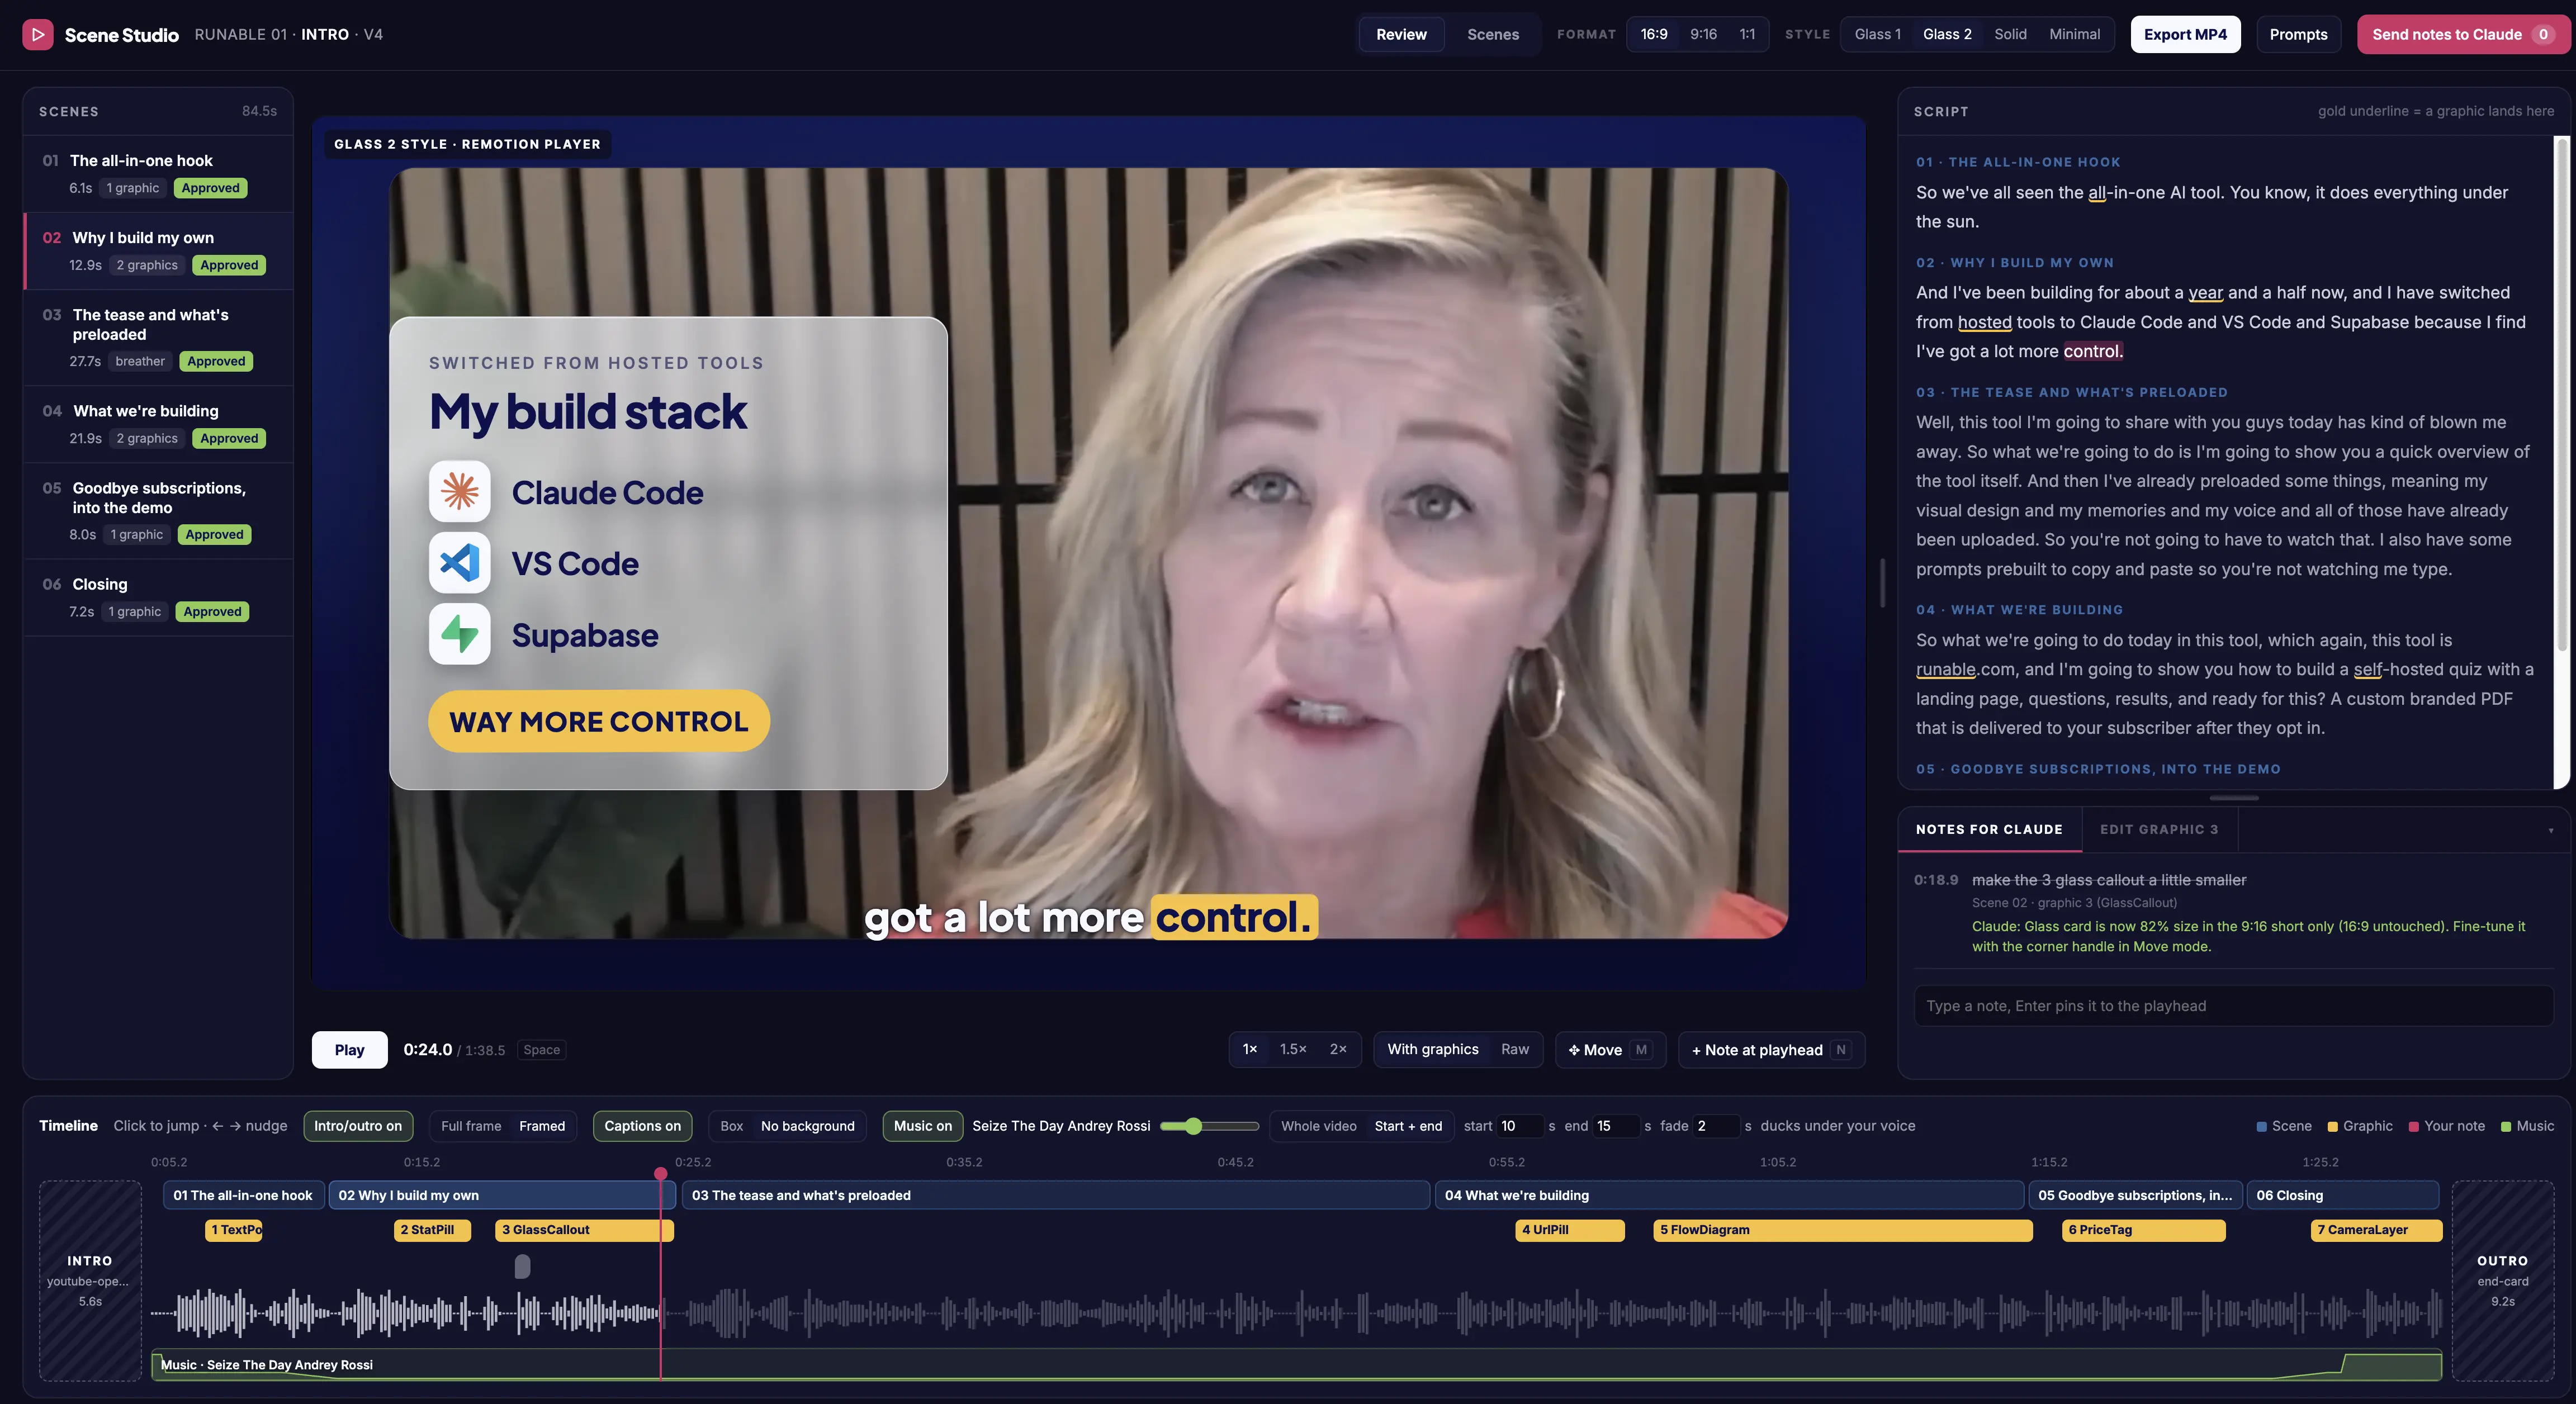
Task: Toggle Music on
Action: click(922, 1126)
